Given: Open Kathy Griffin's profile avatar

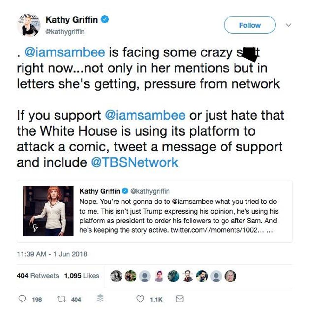Looking at the screenshot, I should point(29,25).
